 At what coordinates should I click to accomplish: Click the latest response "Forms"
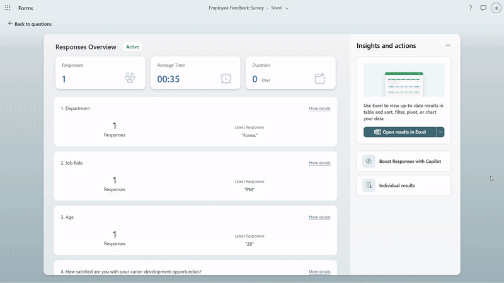[249, 135]
